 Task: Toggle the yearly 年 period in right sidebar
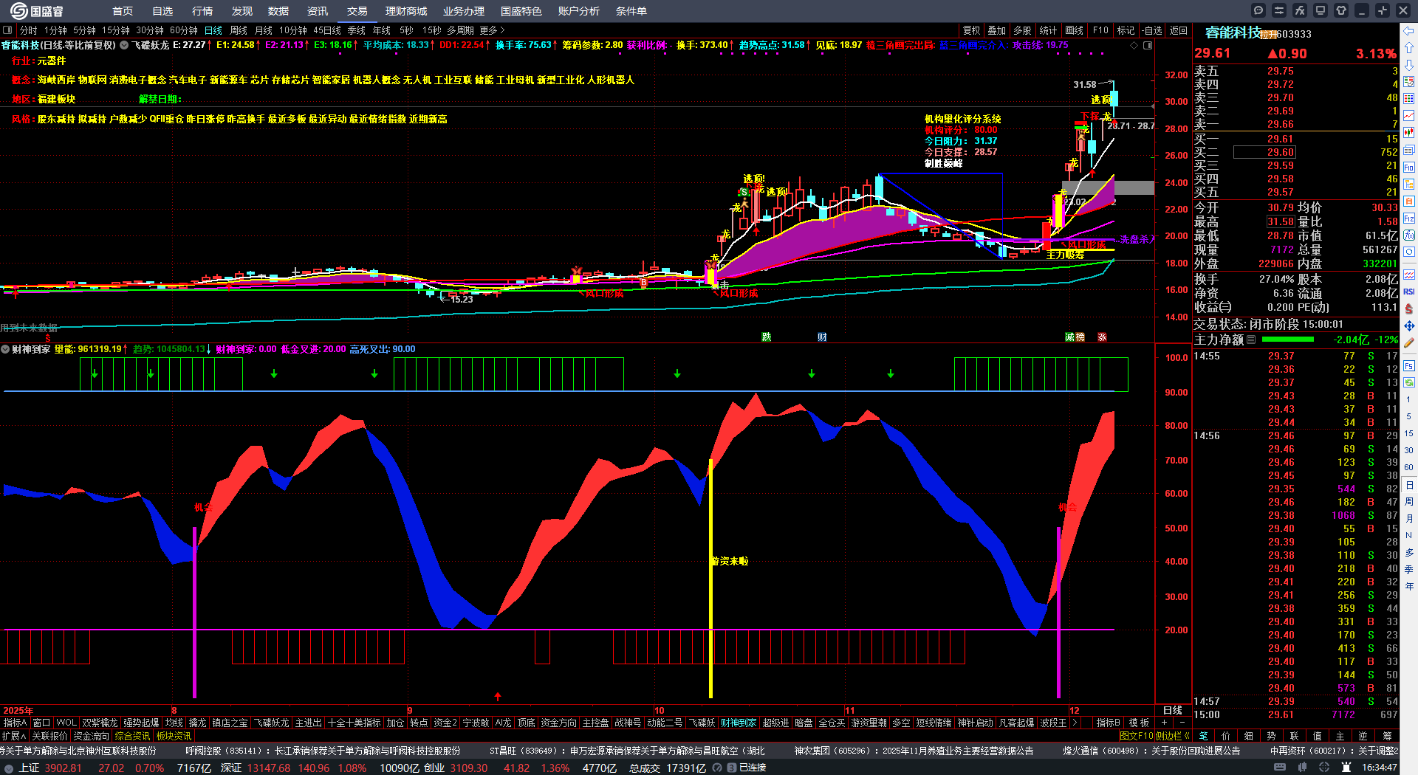point(1409,586)
